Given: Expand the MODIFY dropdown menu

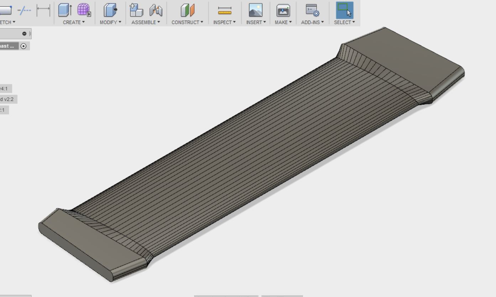Looking at the screenshot, I should click(x=110, y=22).
